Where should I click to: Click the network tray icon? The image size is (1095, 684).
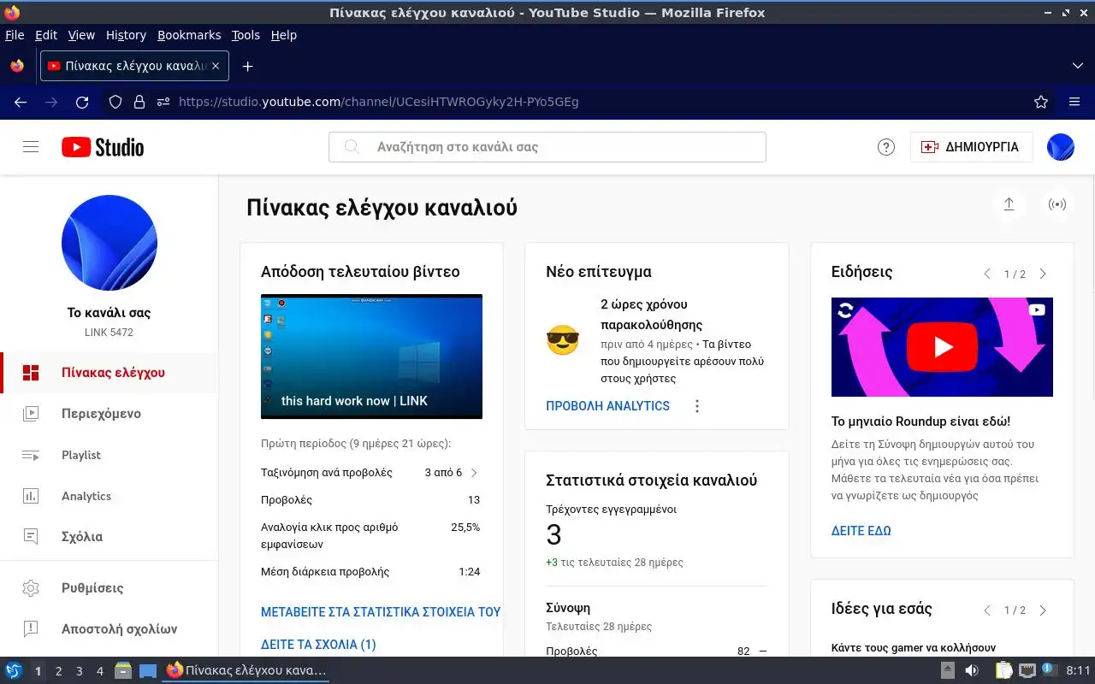(1027, 671)
